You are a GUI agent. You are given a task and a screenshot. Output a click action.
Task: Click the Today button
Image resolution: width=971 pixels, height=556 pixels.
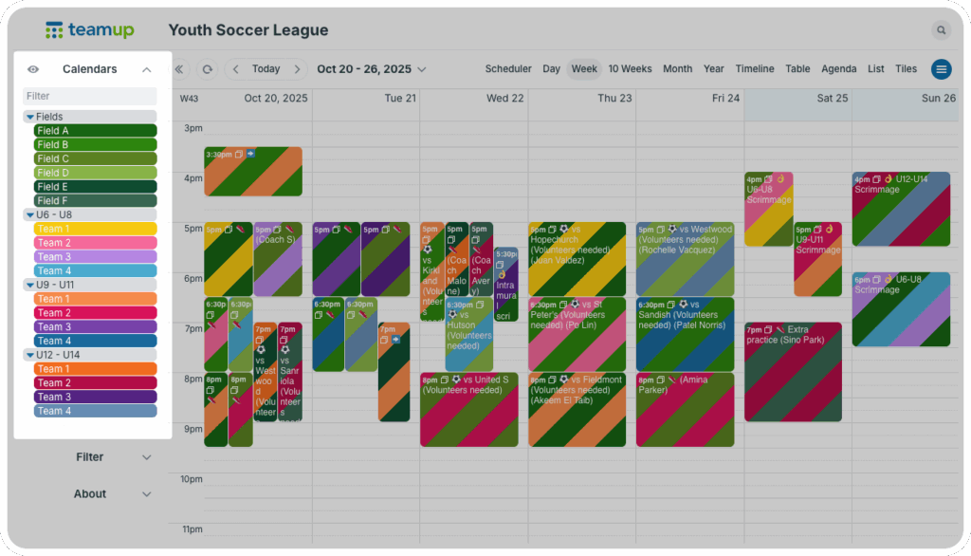click(266, 69)
